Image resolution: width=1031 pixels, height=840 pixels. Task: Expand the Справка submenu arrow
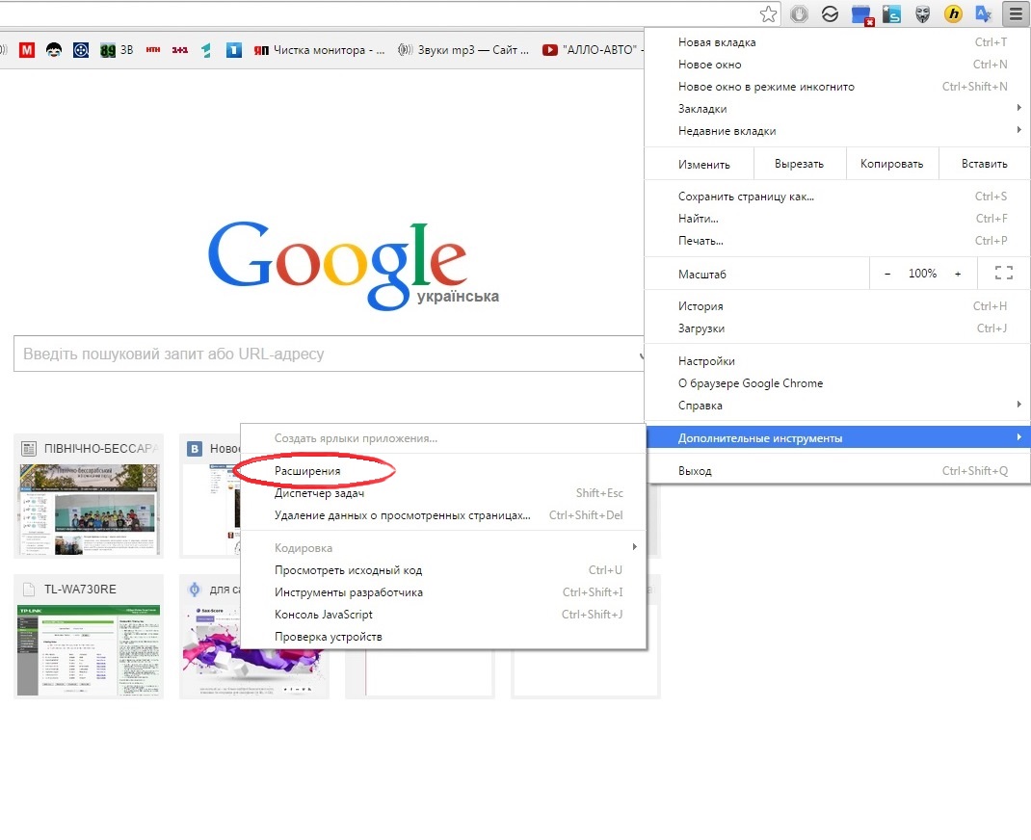[1018, 405]
